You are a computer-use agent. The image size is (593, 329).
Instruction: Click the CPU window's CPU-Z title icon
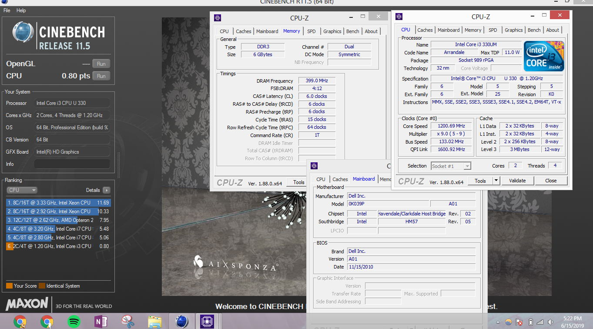[x=399, y=17]
